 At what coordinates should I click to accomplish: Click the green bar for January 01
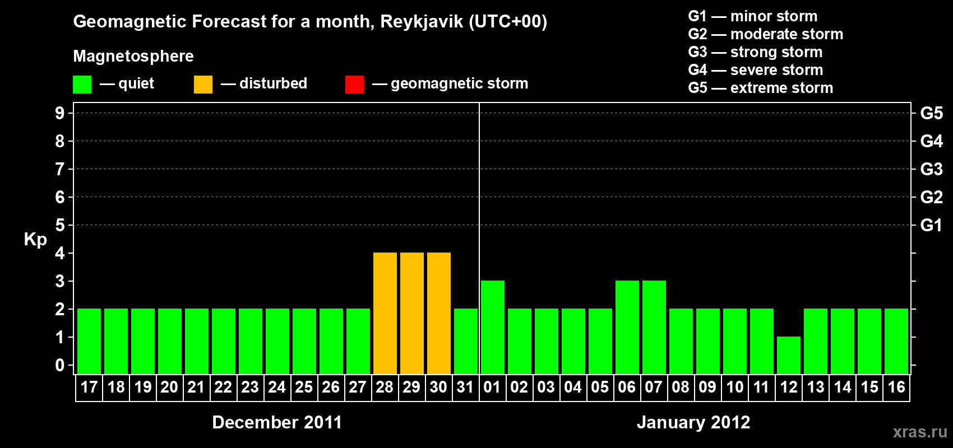coord(493,327)
